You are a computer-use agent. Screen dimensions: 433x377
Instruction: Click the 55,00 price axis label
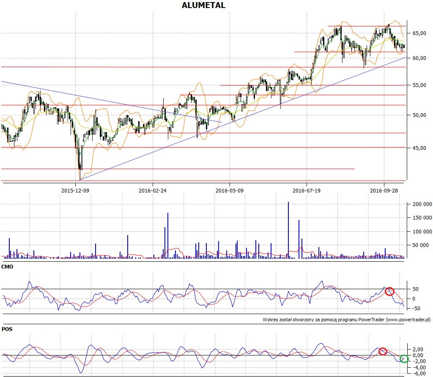419,85
